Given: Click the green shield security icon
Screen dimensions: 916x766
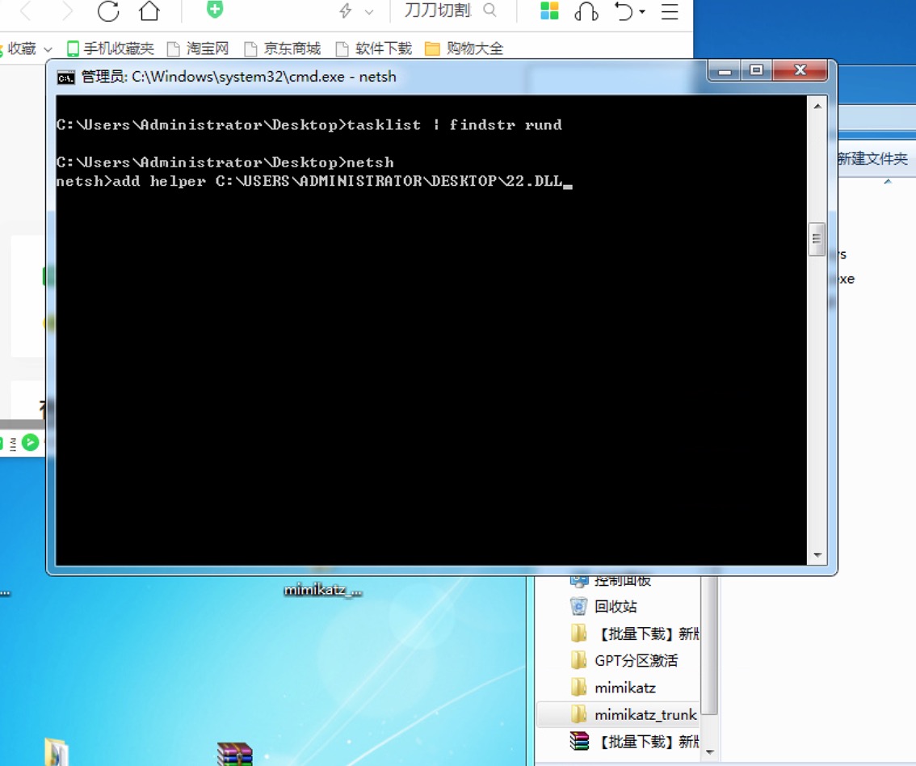Looking at the screenshot, I should (x=215, y=10).
